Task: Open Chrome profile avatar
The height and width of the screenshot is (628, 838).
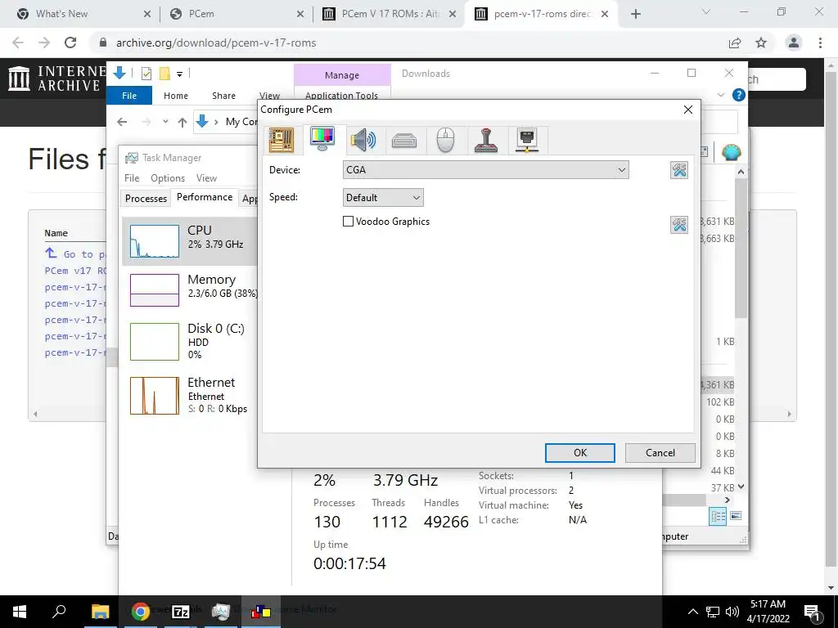Action: click(x=794, y=43)
